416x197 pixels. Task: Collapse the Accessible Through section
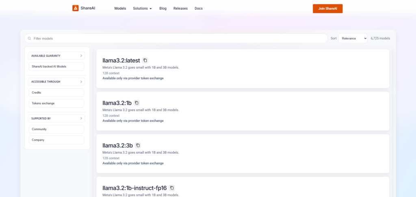pyautogui.click(x=81, y=82)
